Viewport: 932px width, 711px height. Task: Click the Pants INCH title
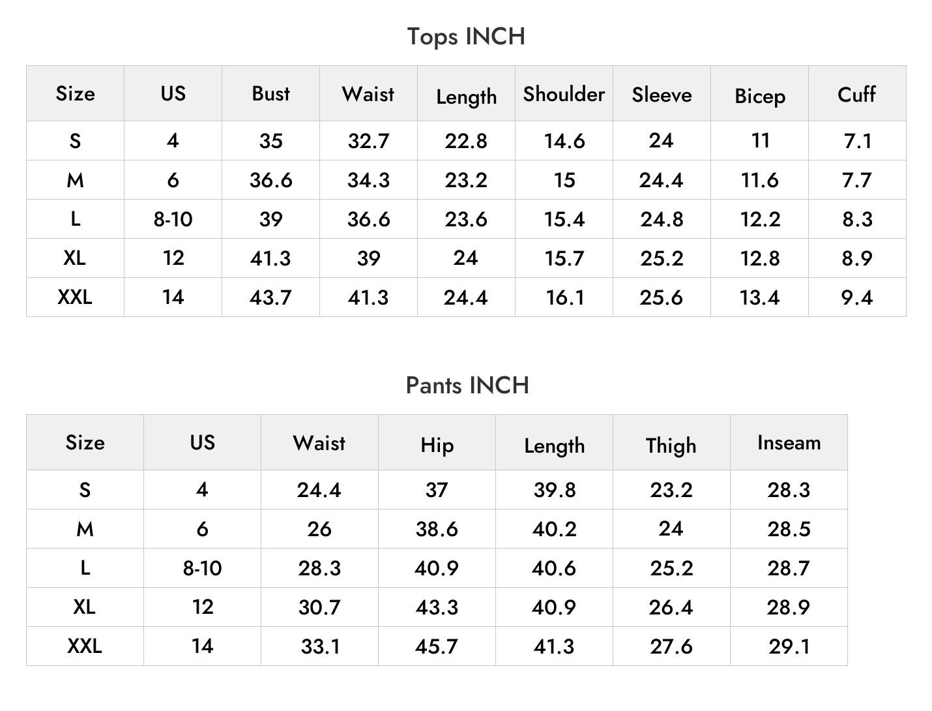467,386
